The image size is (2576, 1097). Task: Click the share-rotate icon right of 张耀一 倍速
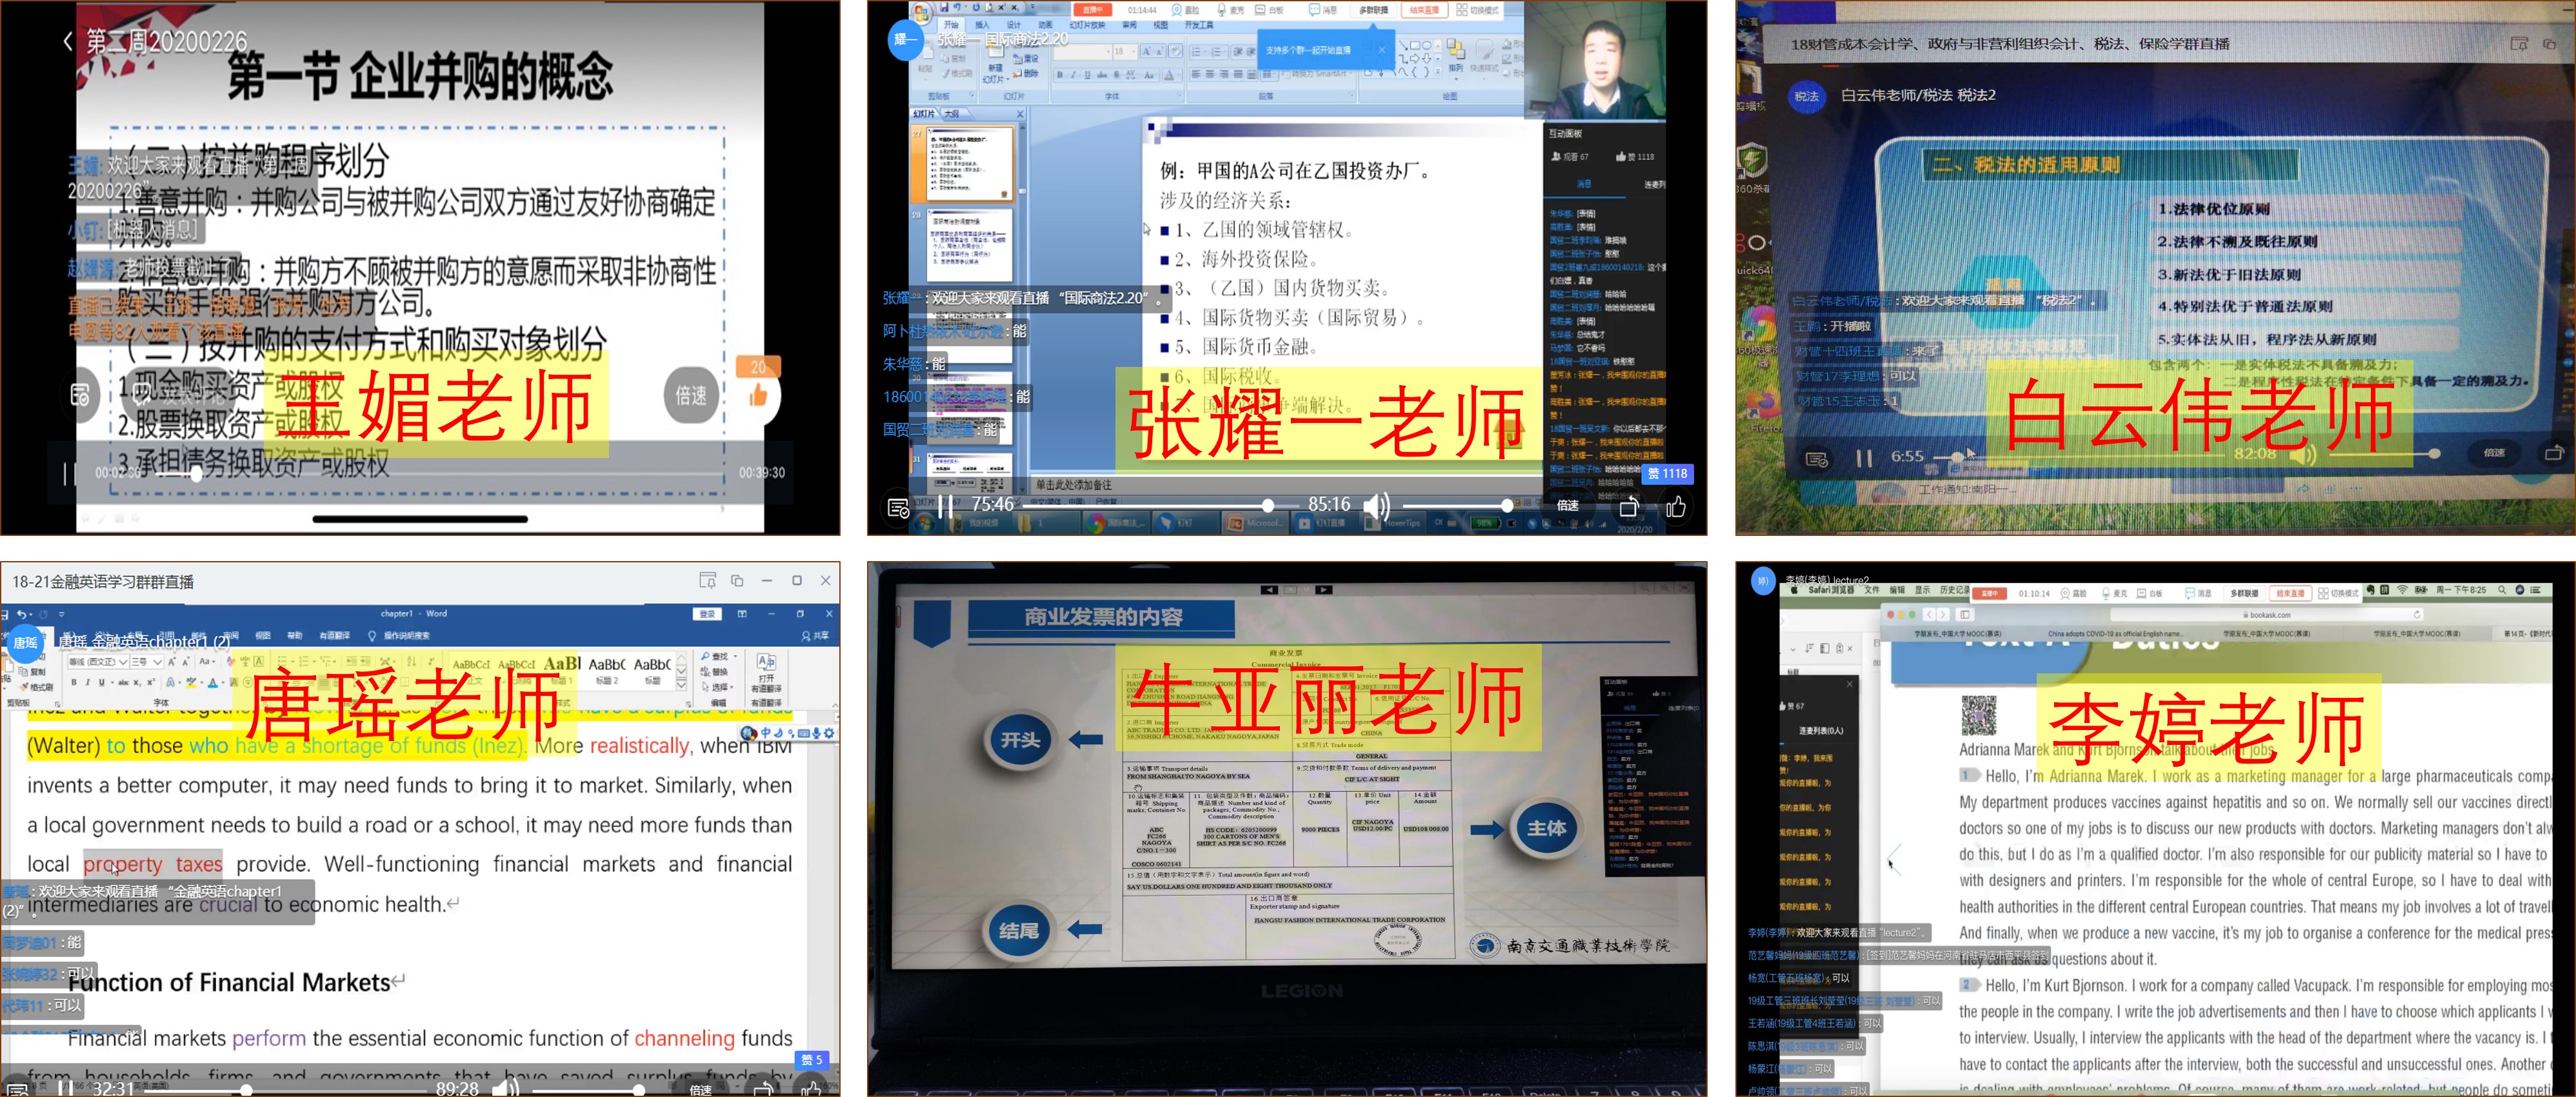coord(1629,507)
